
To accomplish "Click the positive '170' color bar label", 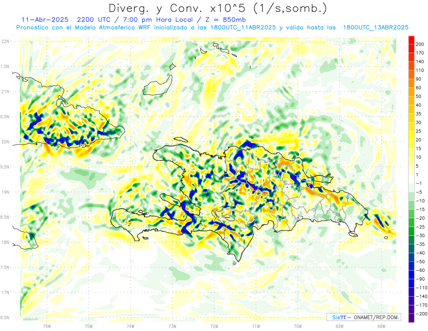I will tap(421, 53).
